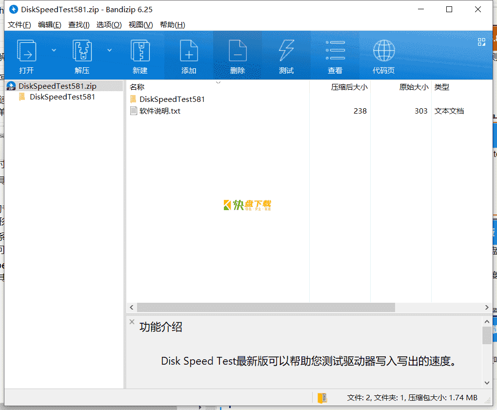
Task: Open the 查找(I) menu
Action: (x=79, y=25)
